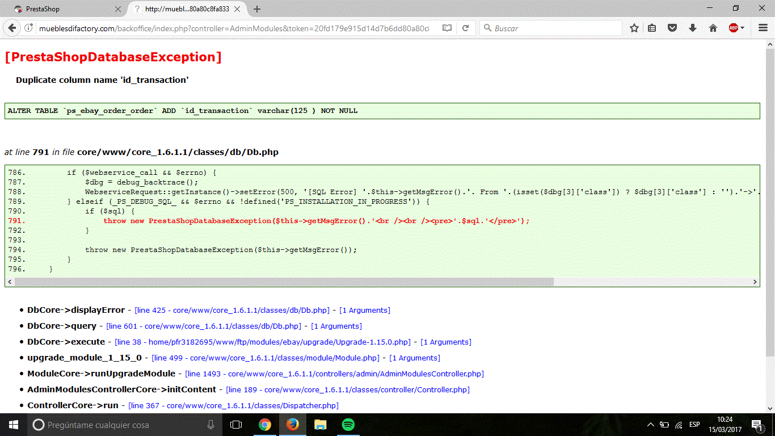775x436 pixels.
Task: Show DbCore->query [1 Arguments]
Action: (x=336, y=326)
